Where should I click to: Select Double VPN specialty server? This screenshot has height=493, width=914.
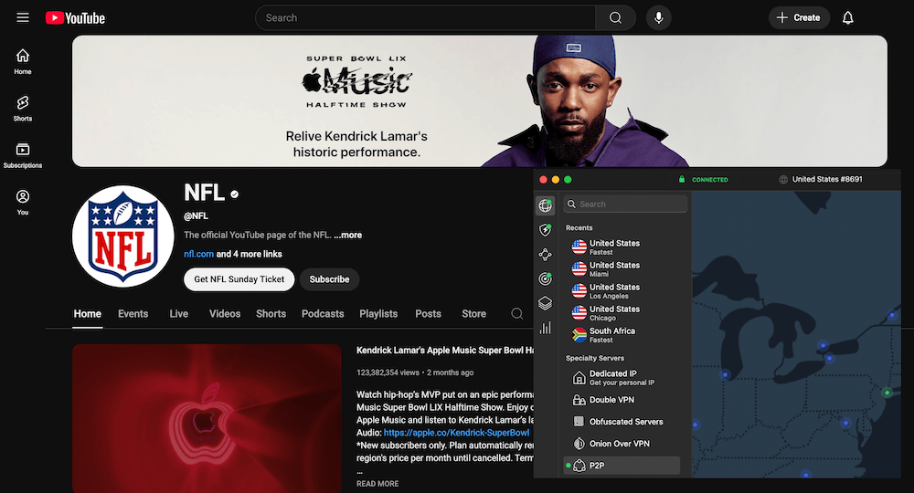click(x=622, y=400)
